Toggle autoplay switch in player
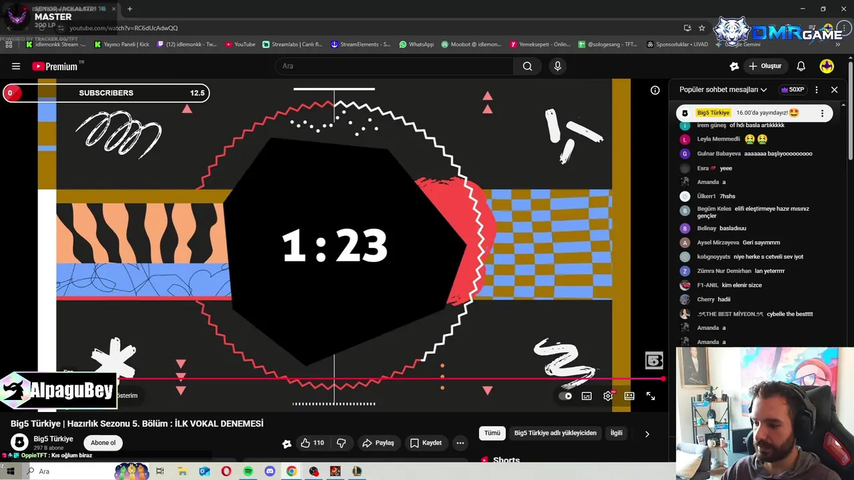Image resolution: width=854 pixels, height=480 pixels. tap(566, 396)
